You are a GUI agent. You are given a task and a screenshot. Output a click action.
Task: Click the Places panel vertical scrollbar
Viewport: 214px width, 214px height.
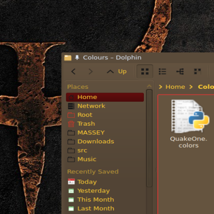point(149,138)
